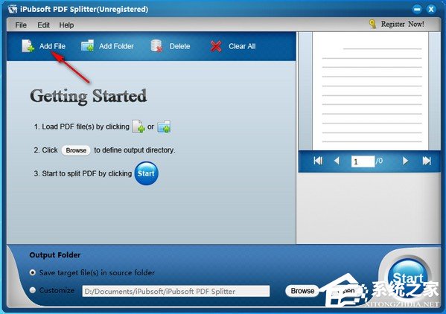Jump to first page in preview
Image resolution: width=446 pixels, height=314 pixels.
click(x=318, y=161)
